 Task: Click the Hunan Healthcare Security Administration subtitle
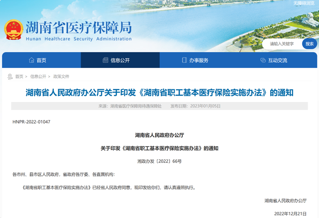[78, 39]
